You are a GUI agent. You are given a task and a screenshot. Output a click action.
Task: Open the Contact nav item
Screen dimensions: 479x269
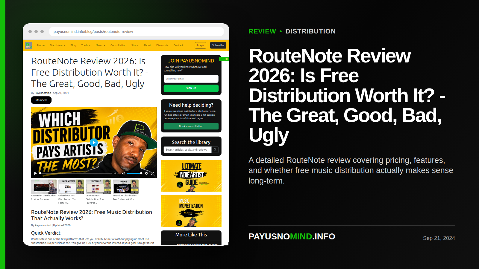pos(178,45)
